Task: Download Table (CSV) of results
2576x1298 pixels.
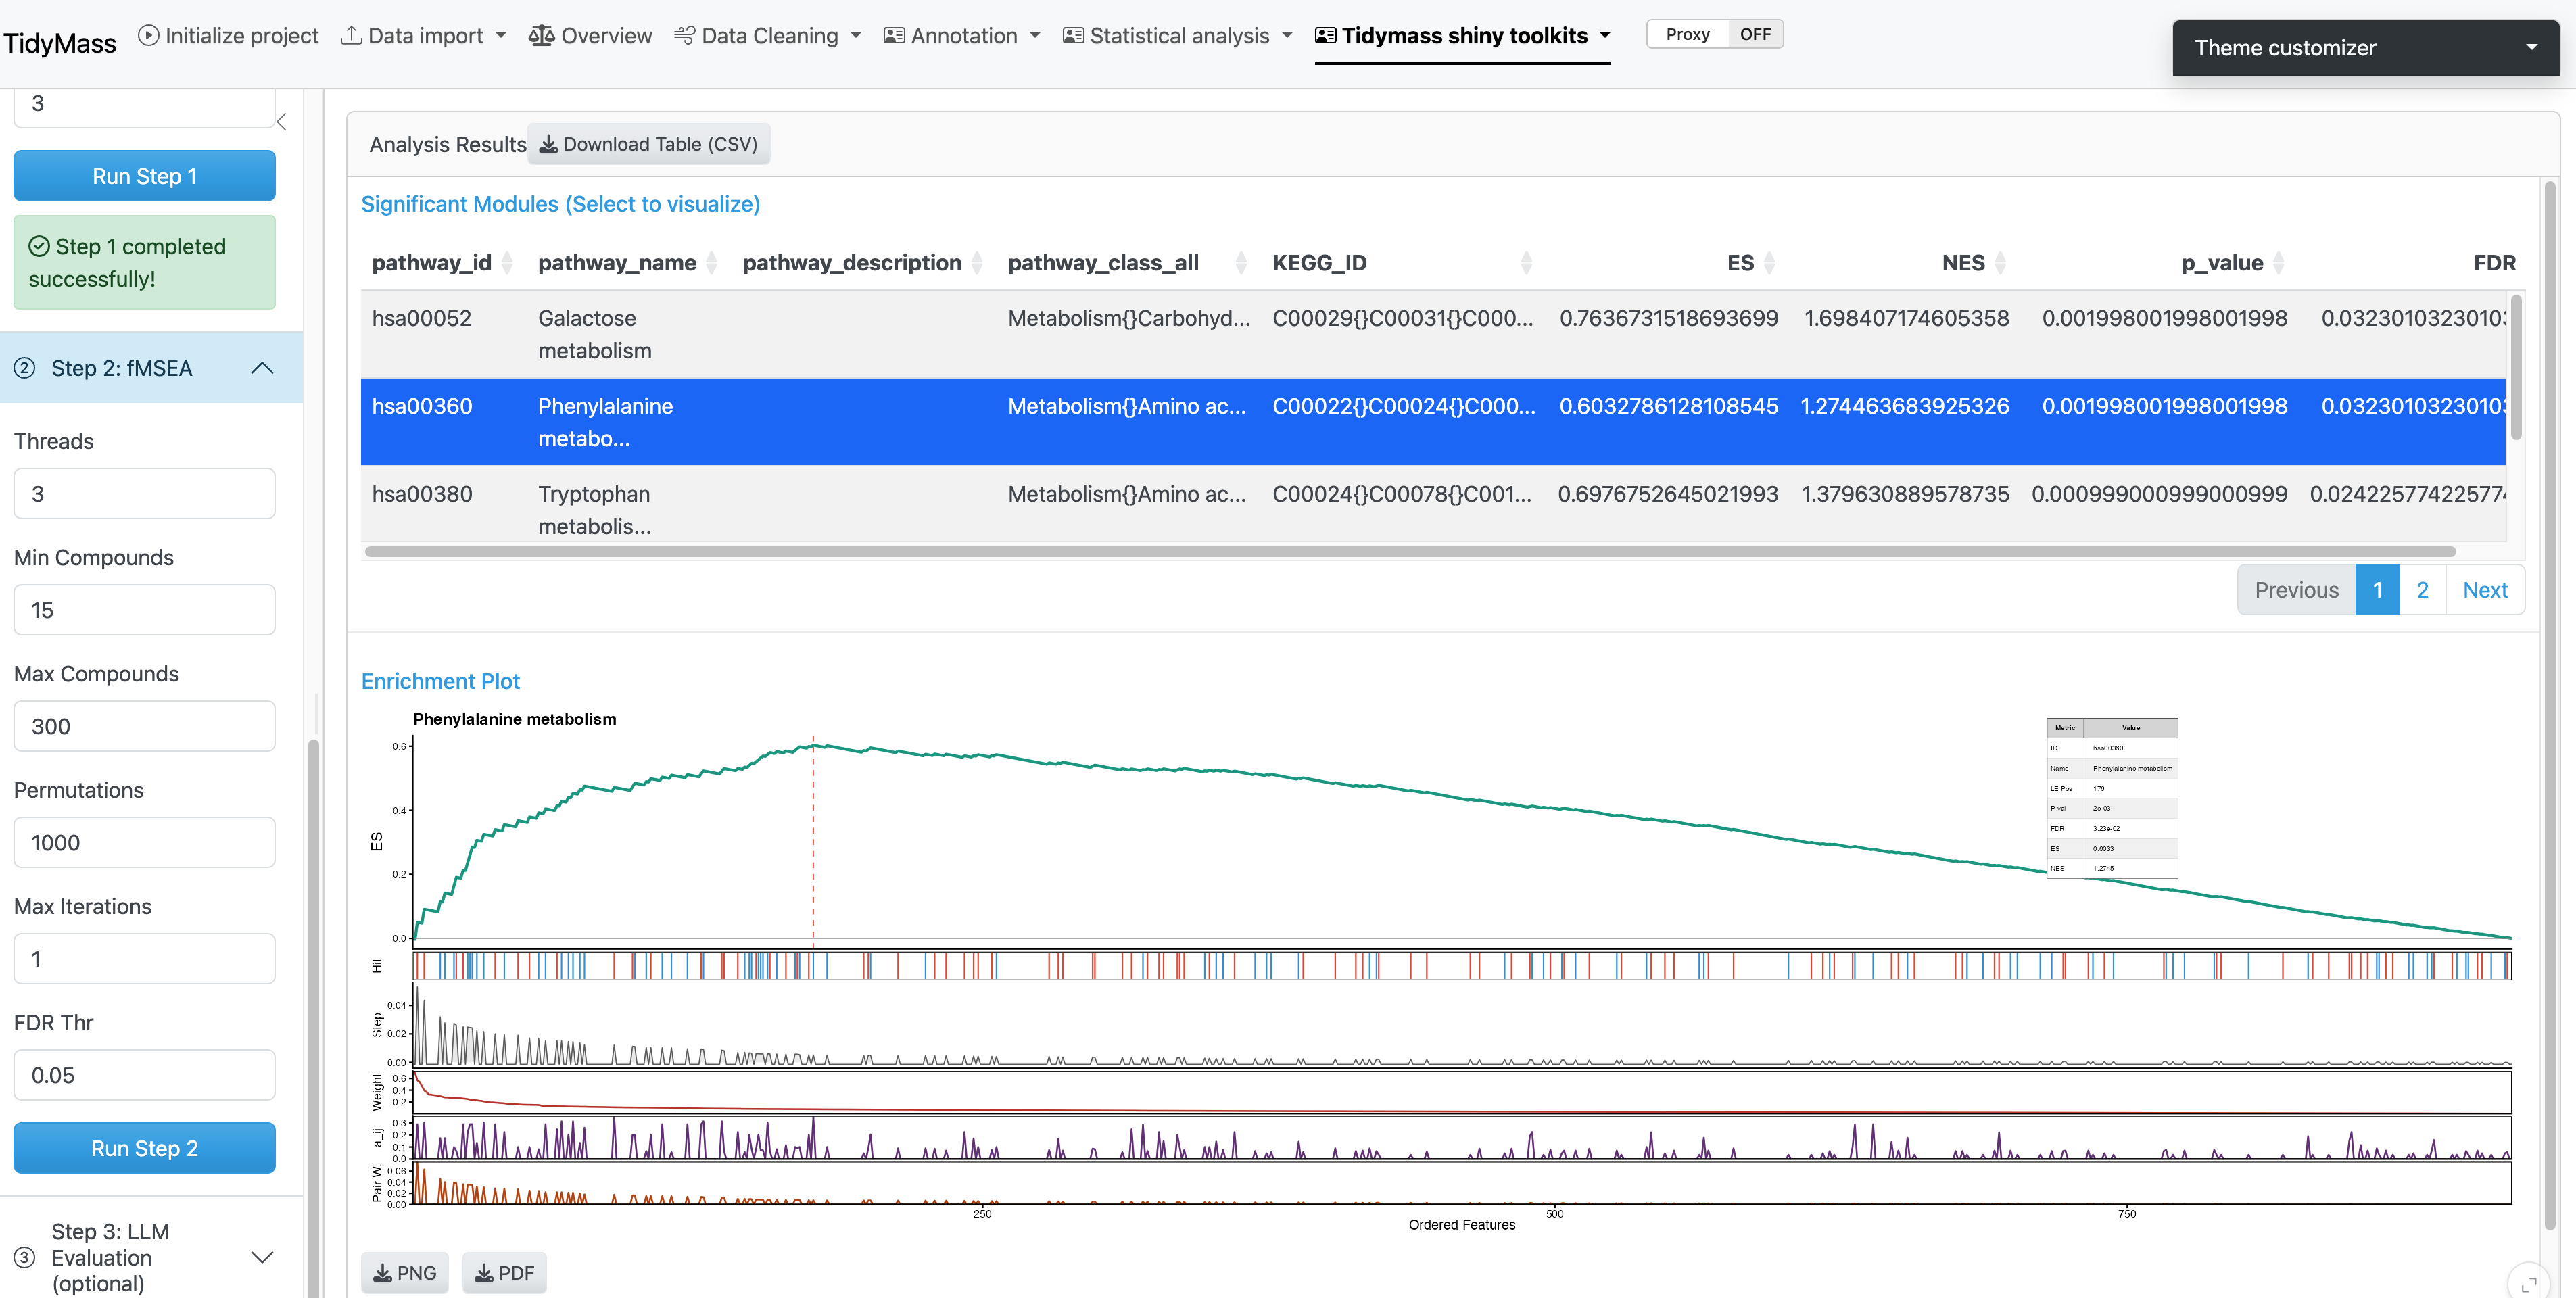Action: pos(648,144)
